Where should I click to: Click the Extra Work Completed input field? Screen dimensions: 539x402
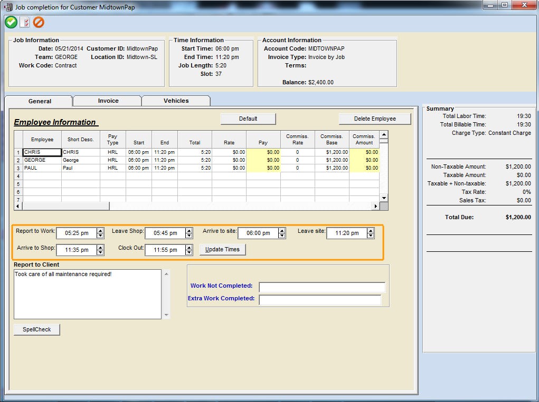319,300
